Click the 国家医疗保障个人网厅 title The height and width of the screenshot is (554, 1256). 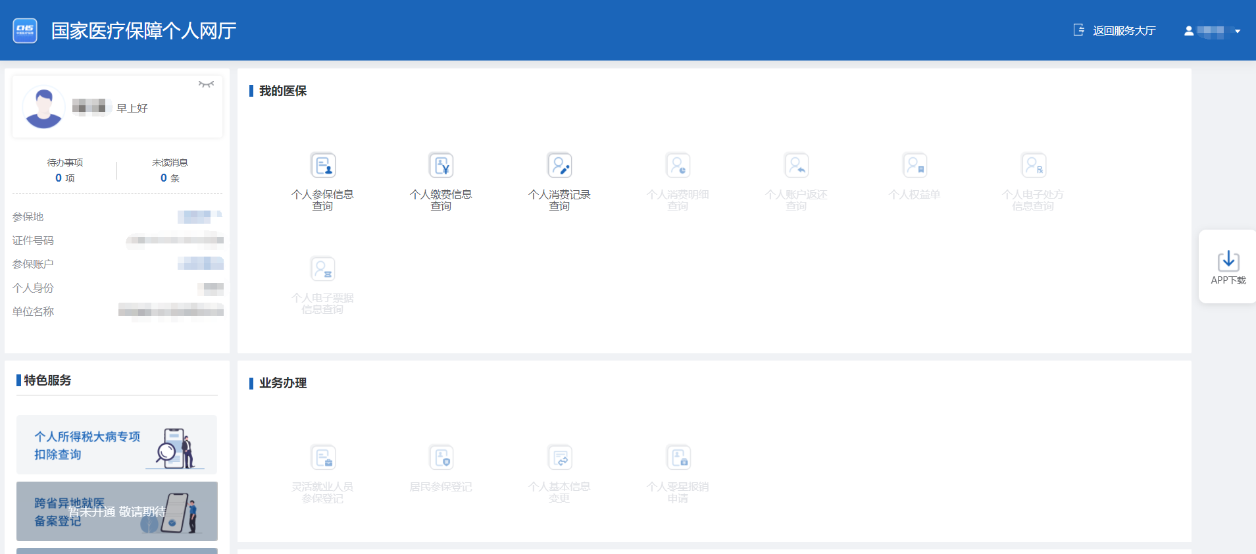(144, 31)
